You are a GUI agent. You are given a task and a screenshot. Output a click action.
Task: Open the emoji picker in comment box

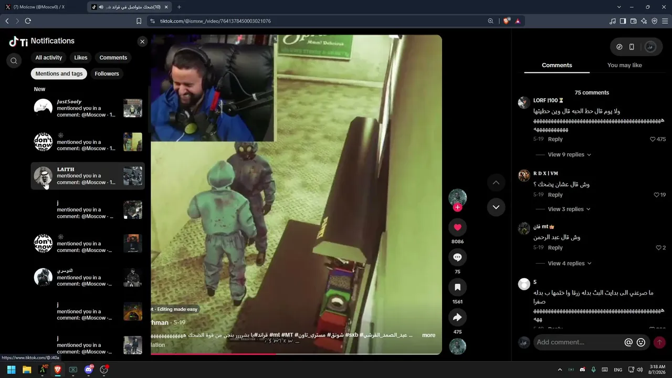coord(641,342)
